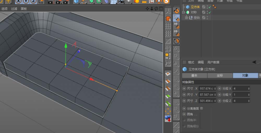This screenshot has height=133, width=261.
Task: Toggle 3D snapping mode
Action: 176,25
